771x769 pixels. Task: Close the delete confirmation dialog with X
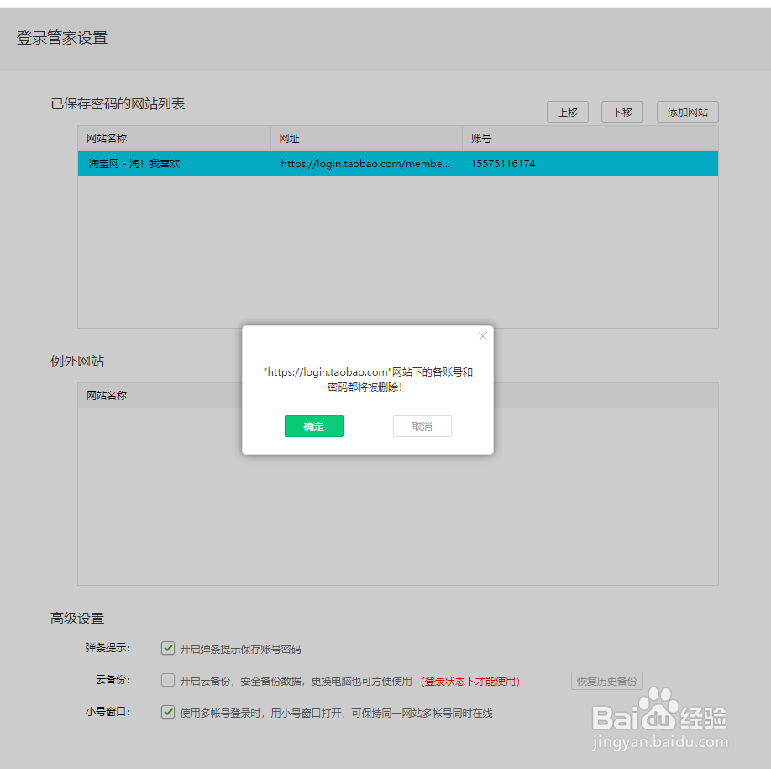click(x=482, y=336)
